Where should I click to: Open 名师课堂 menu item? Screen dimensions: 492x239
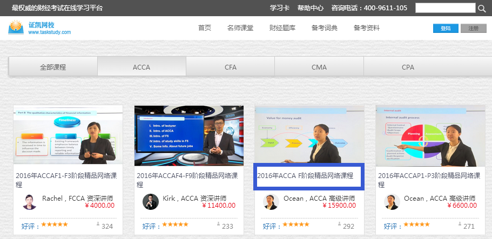click(x=240, y=28)
